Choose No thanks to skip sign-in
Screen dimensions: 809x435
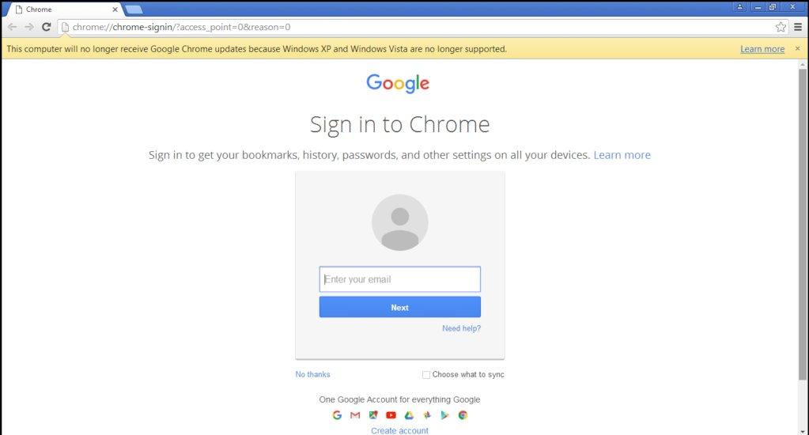tap(312, 374)
